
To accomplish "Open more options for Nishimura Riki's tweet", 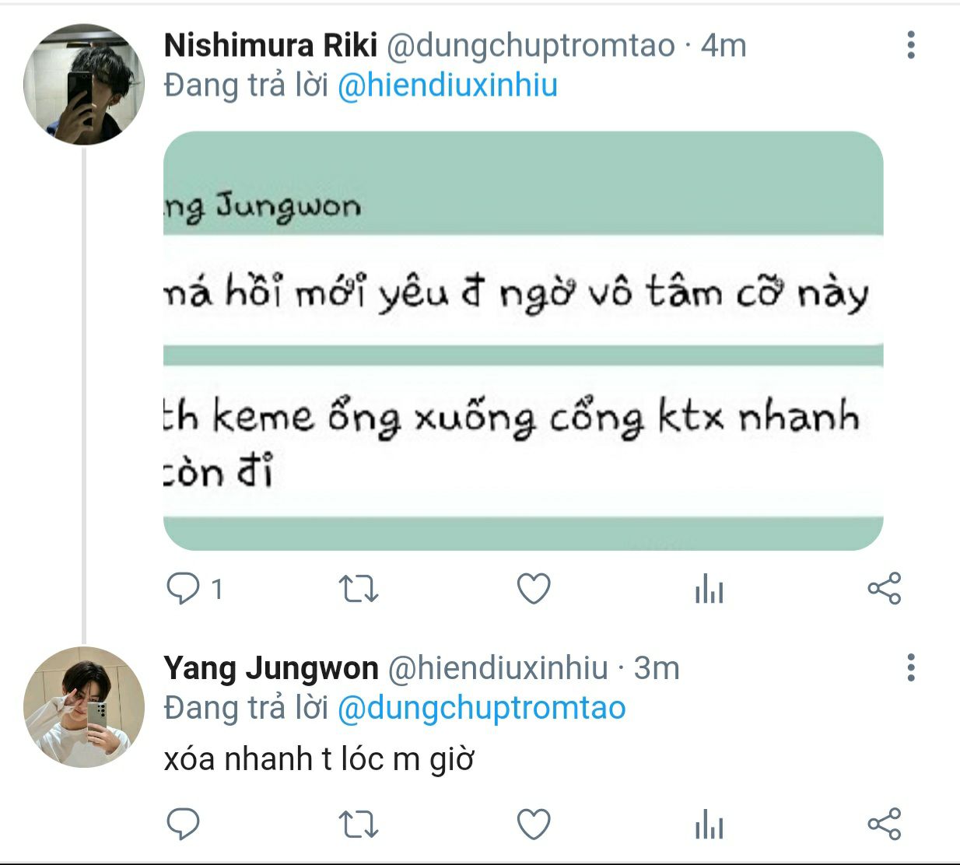I will pos(911,45).
